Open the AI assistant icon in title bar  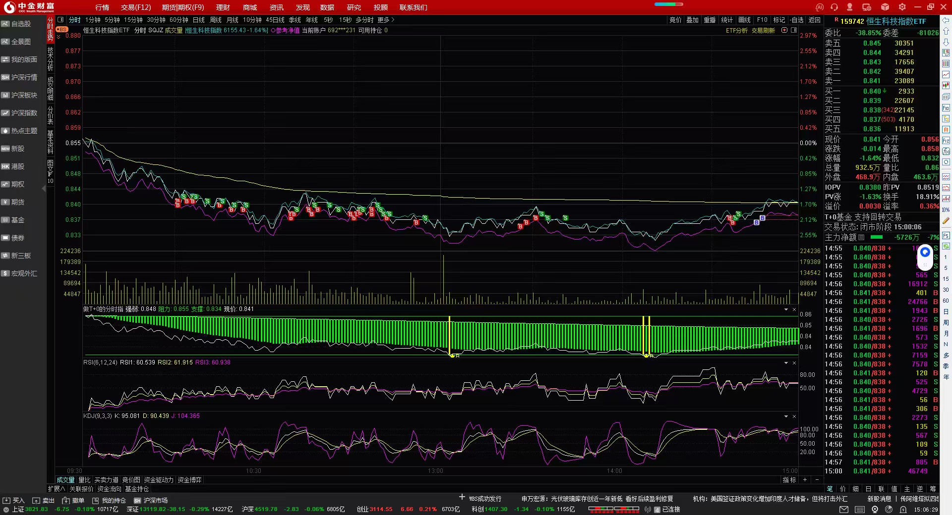click(820, 7)
